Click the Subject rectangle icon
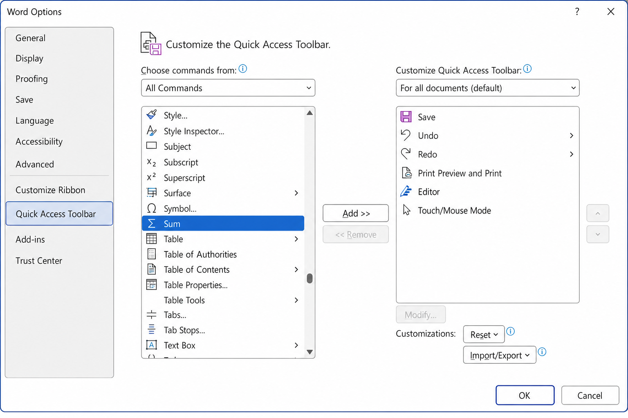The image size is (628, 418). click(x=152, y=146)
